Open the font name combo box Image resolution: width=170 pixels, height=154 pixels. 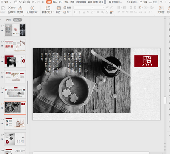(x=83, y=8)
